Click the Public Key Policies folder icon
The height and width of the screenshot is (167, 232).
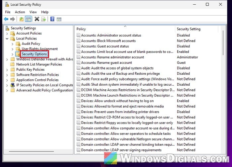[x=13, y=69]
